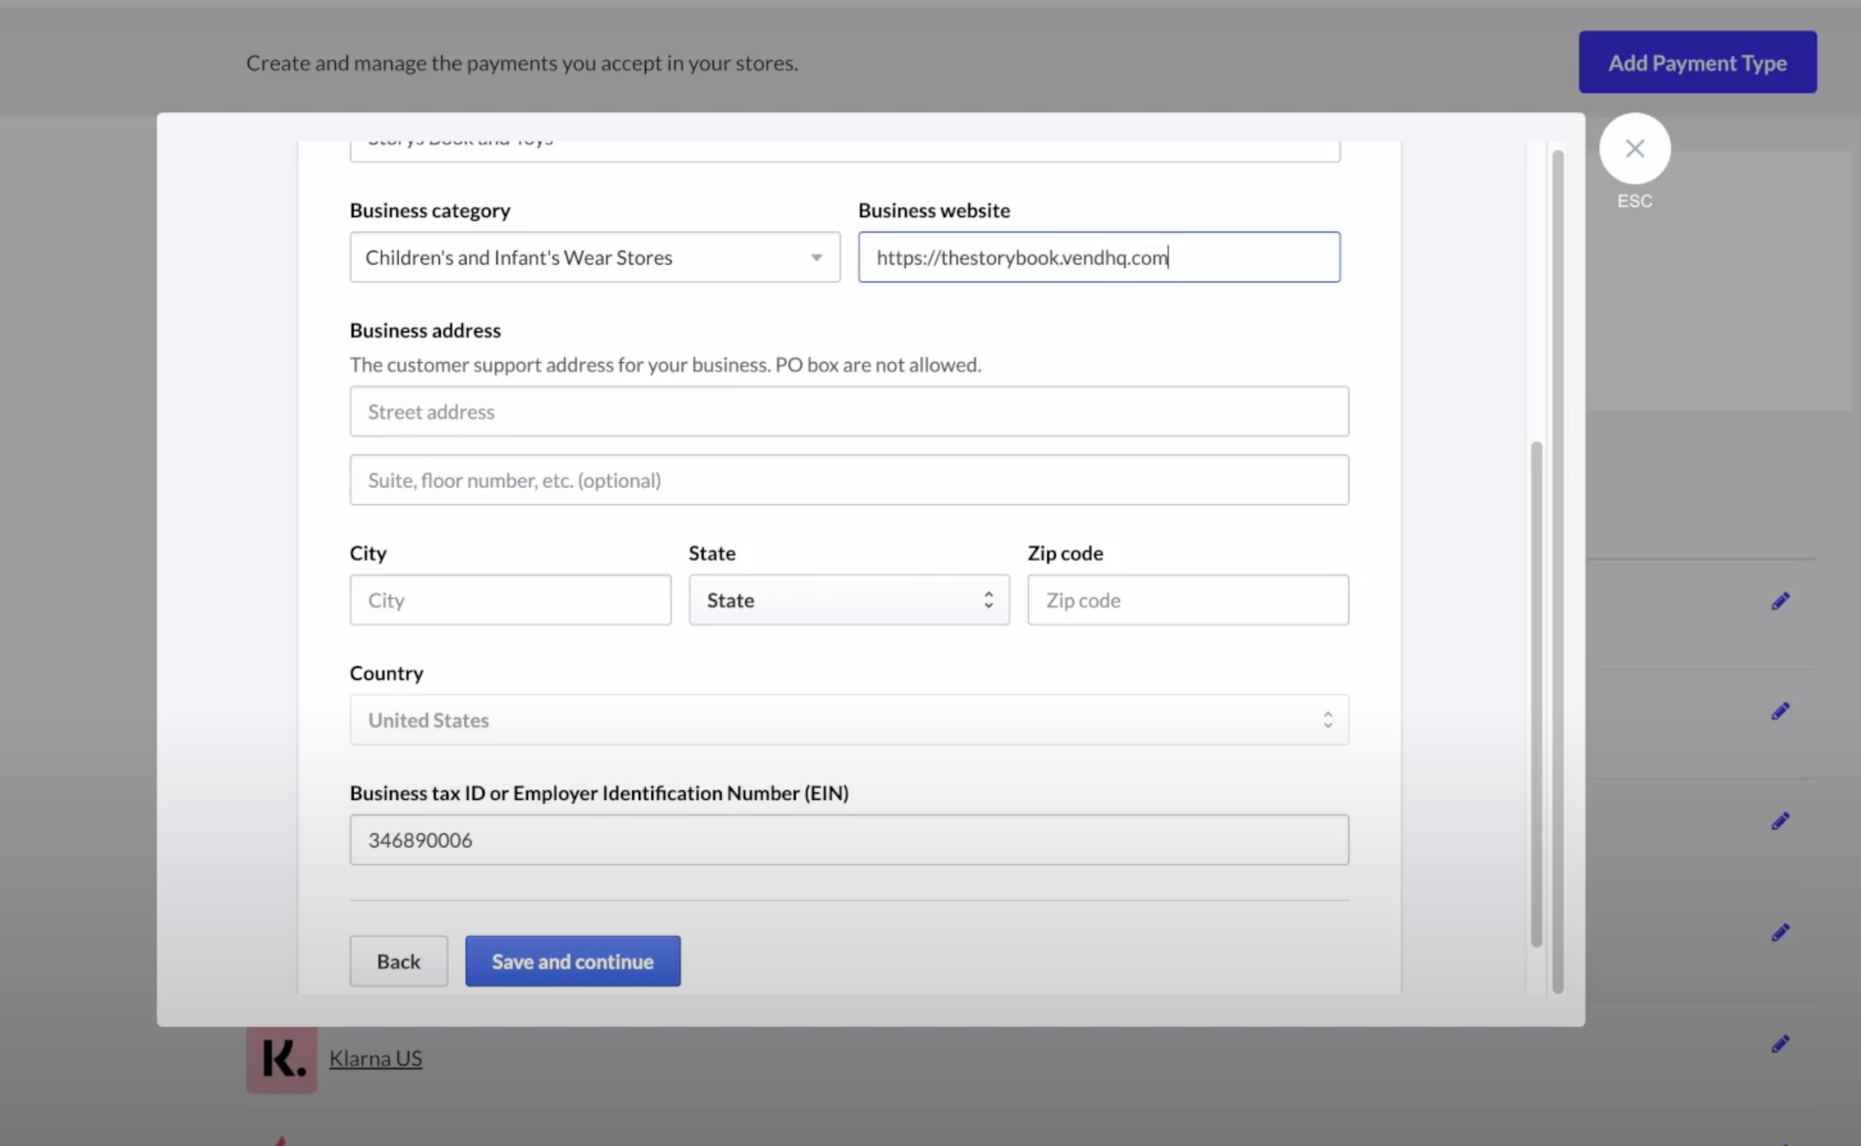
Task: Click the Klarna logo square
Action: click(x=281, y=1059)
